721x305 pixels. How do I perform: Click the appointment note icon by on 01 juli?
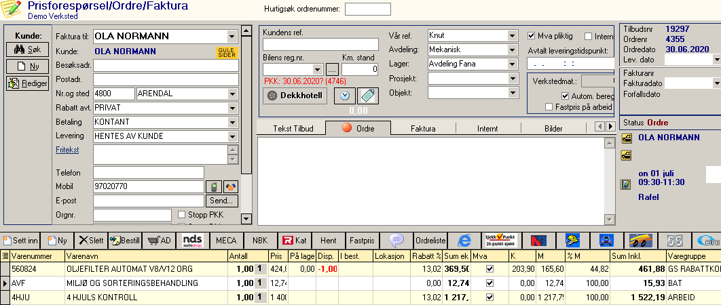(x=626, y=184)
